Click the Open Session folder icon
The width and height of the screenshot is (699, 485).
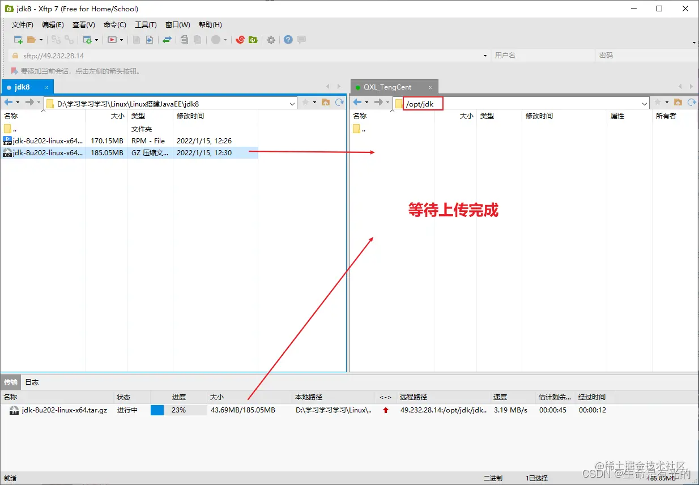pos(32,40)
